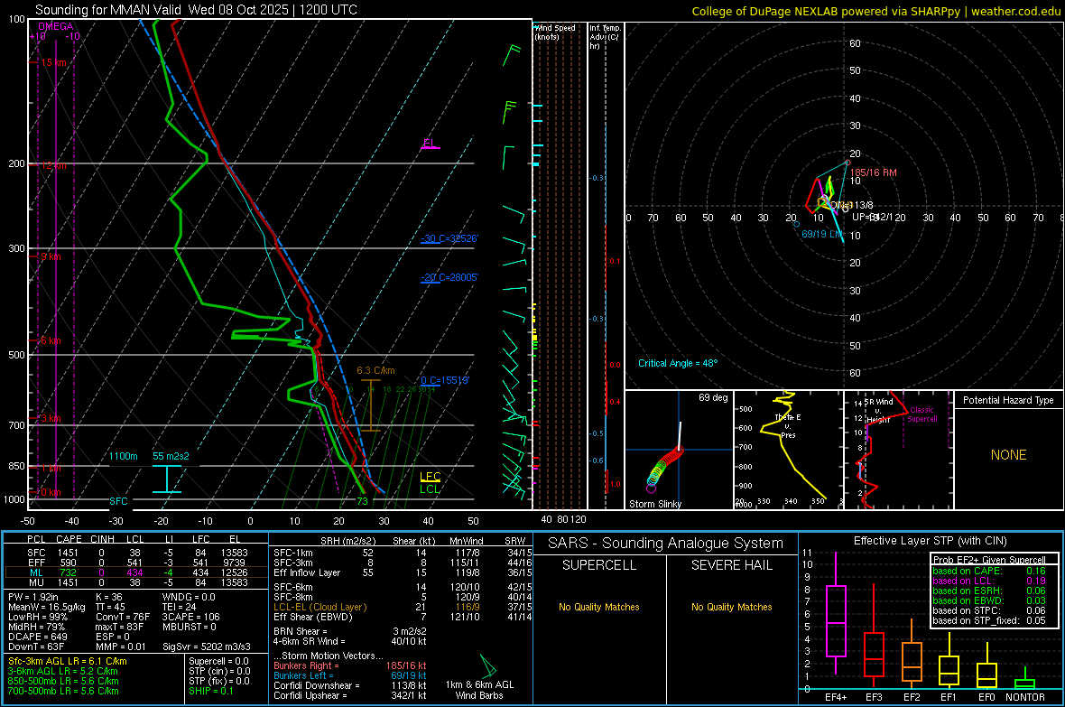This screenshot has width=1065, height=707.
Task: Click the "Inf. Temp. Adv." panel heading
Action: pos(605,37)
